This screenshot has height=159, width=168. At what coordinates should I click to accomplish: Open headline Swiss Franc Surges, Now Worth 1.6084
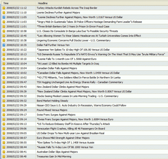[x=75, y=119]
